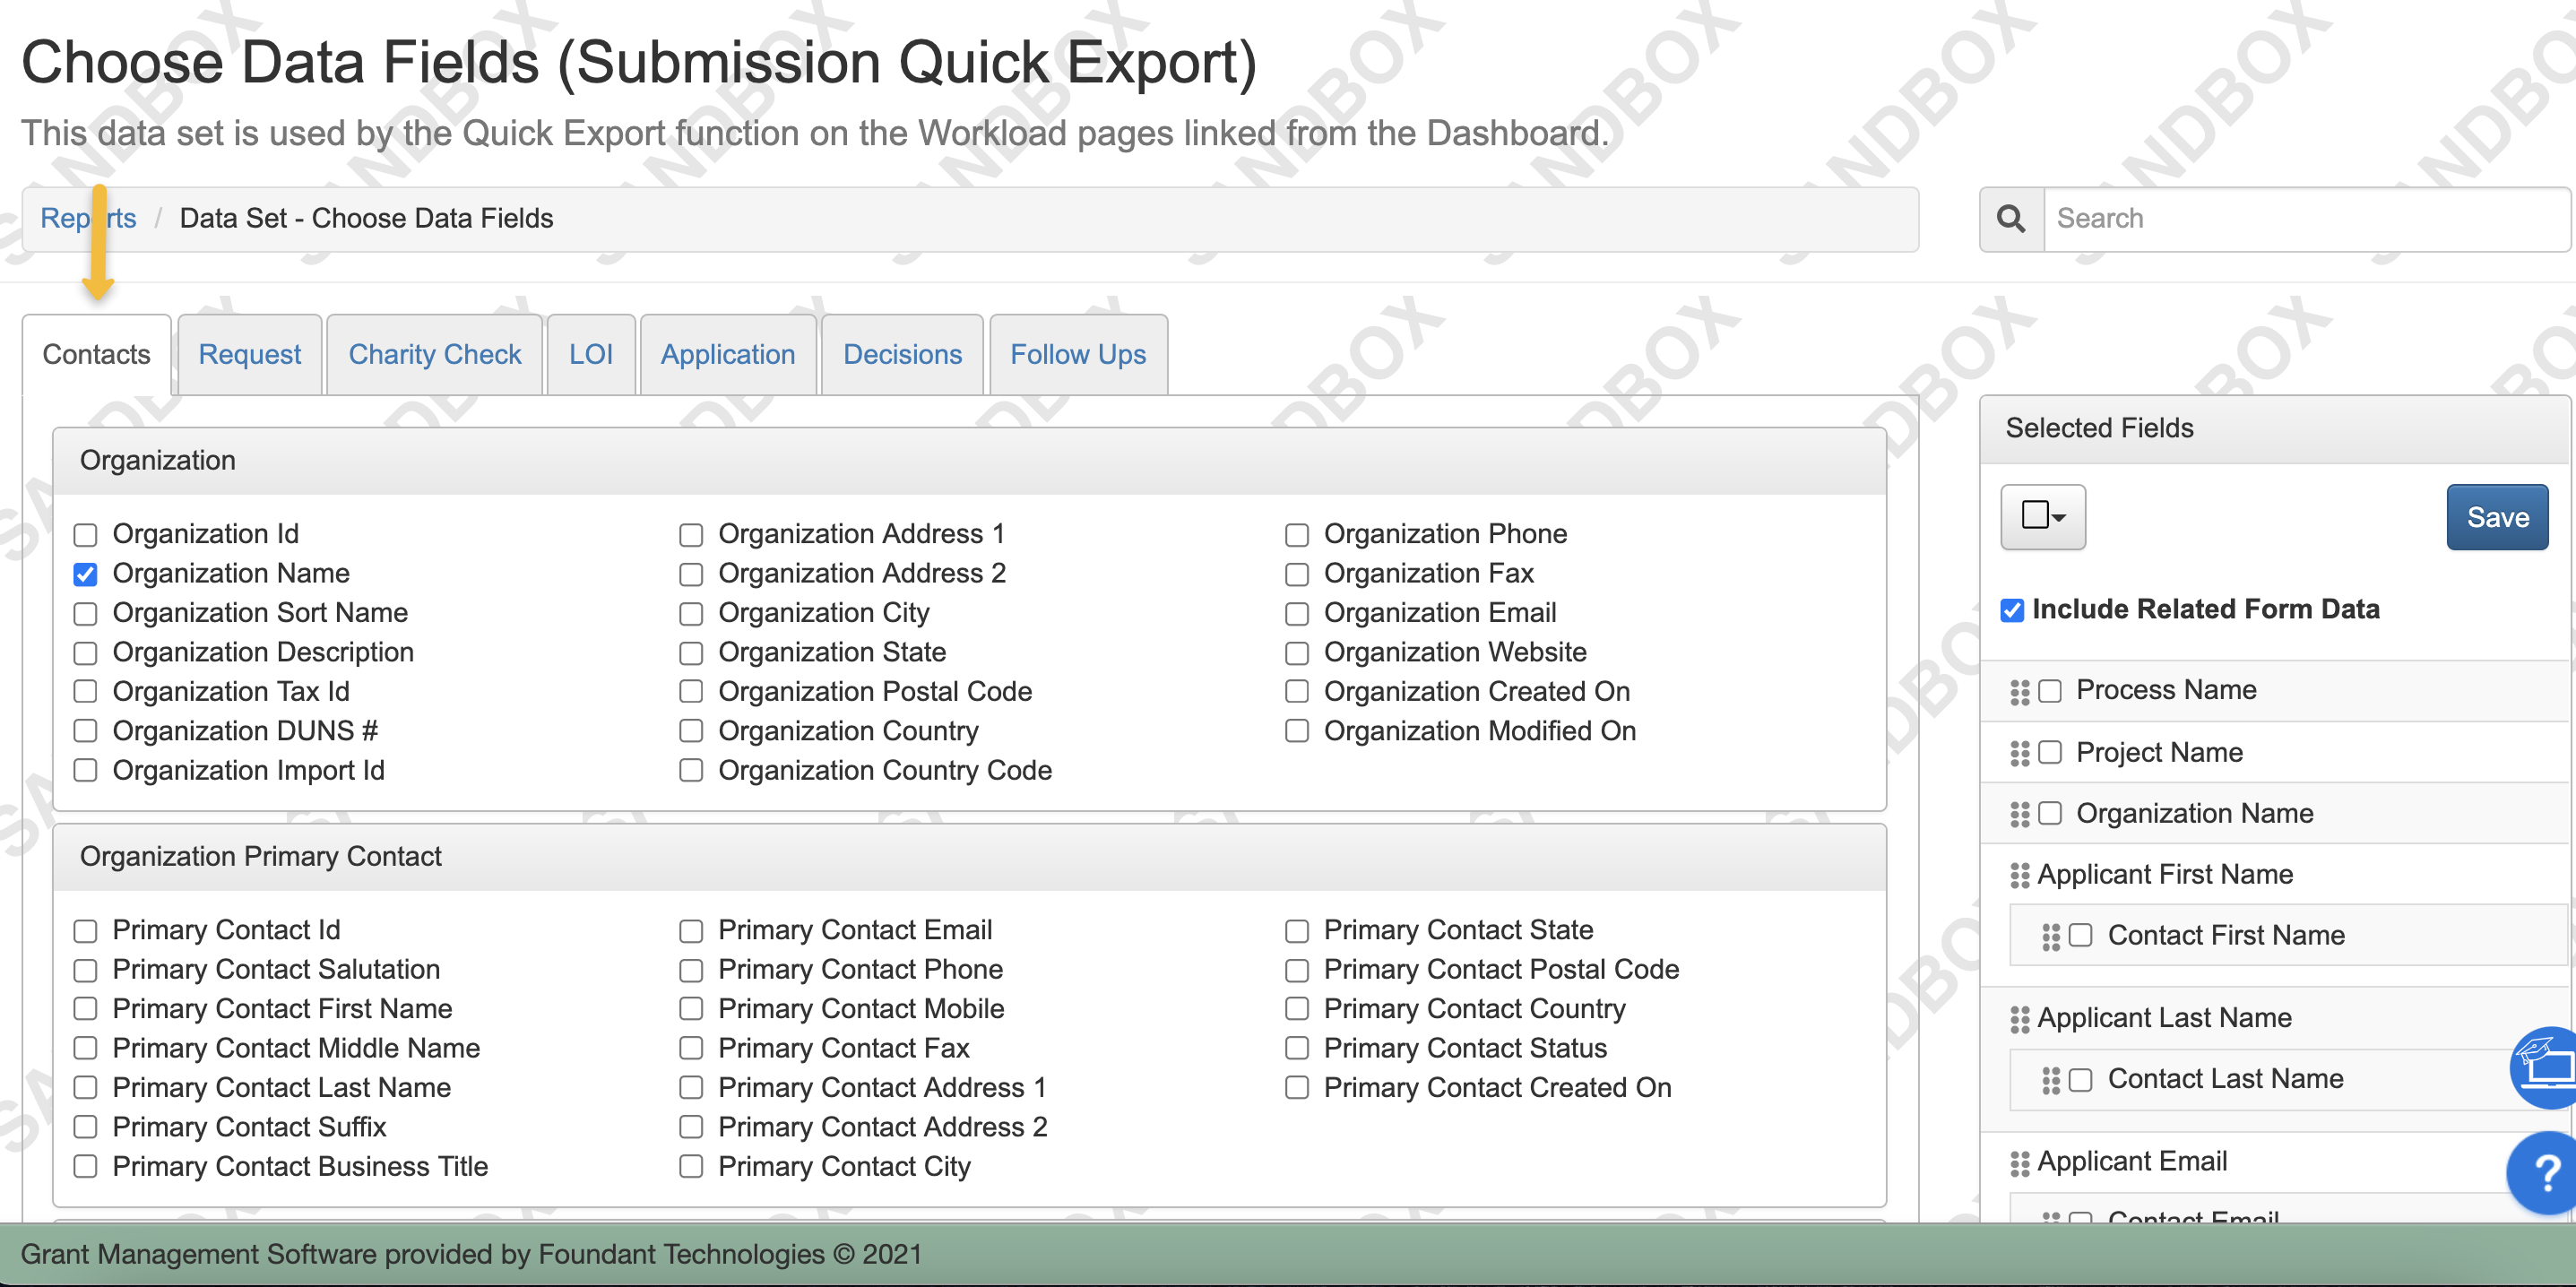Click the Selected Fields panel header
Image resolution: width=2576 pixels, height=1287 pixels.
click(x=2275, y=429)
